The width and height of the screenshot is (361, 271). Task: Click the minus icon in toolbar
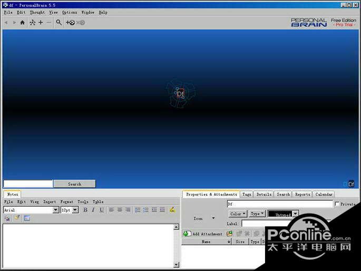click(48, 23)
